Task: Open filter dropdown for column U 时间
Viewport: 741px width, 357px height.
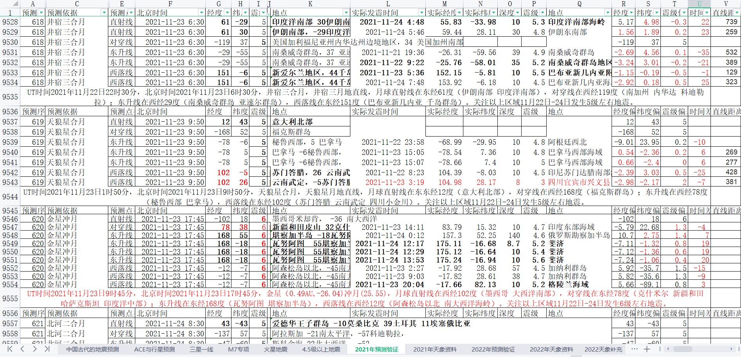Action: (707, 13)
